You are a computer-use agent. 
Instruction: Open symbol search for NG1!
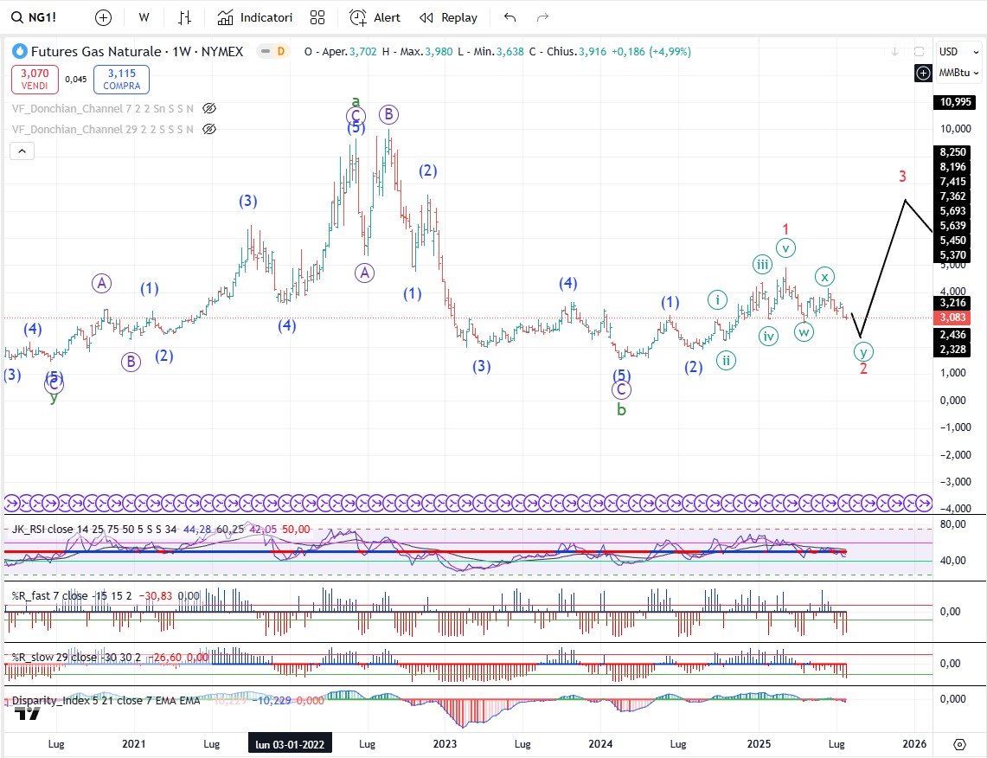pos(35,17)
